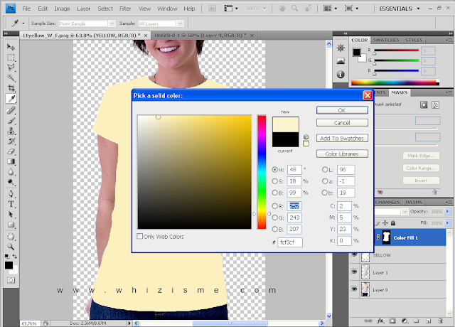Select the Healing Brush tool
The image size is (455, 327).
tap(11, 110)
